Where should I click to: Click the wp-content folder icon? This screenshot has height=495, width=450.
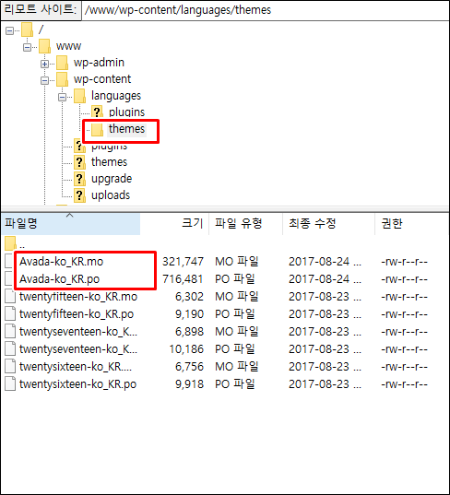(62, 79)
